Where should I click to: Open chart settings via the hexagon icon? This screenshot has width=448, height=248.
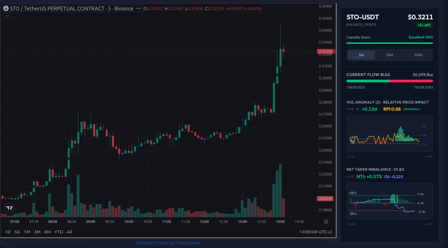tap(326, 221)
